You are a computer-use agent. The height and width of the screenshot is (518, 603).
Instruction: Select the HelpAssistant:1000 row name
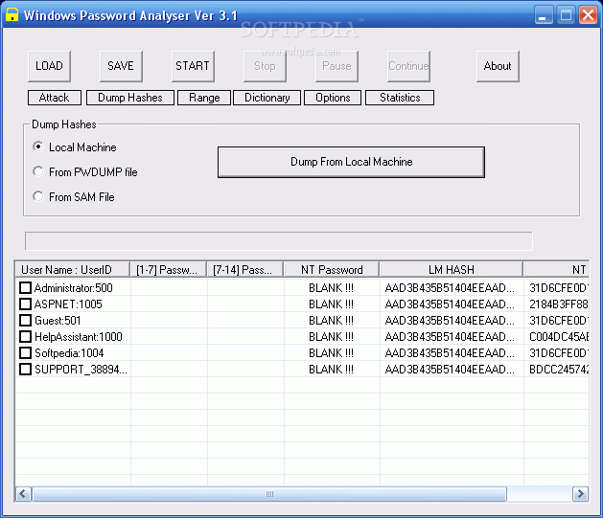coord(79,337)
